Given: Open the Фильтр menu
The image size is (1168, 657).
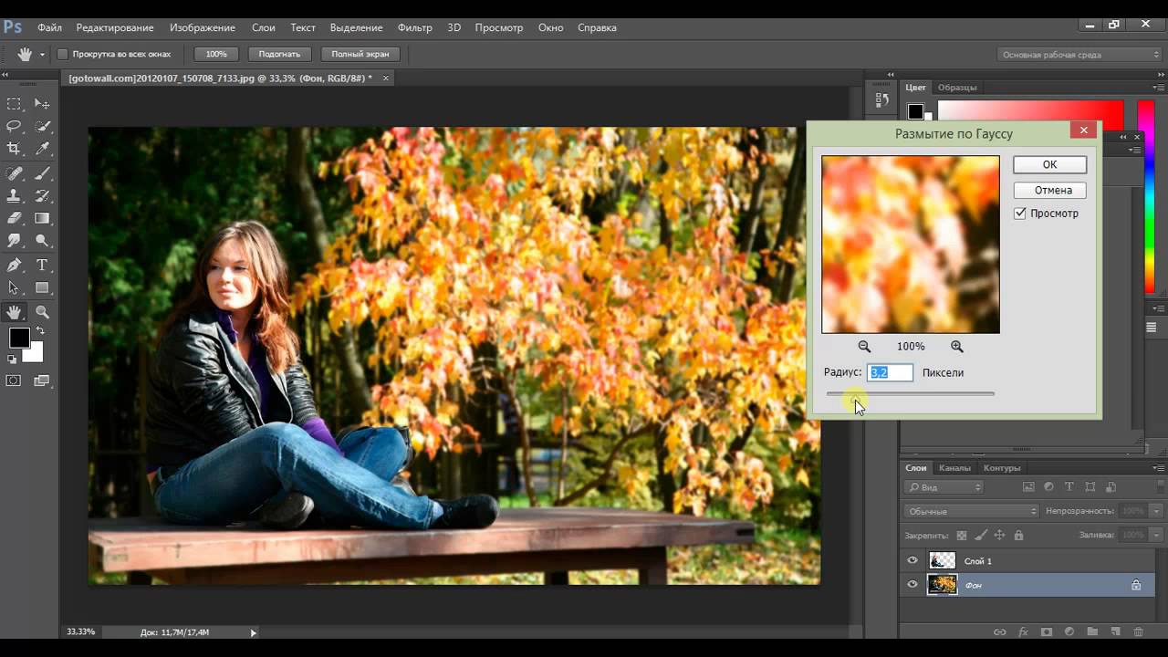Looking at the screenshot, I should coord(414,27).
